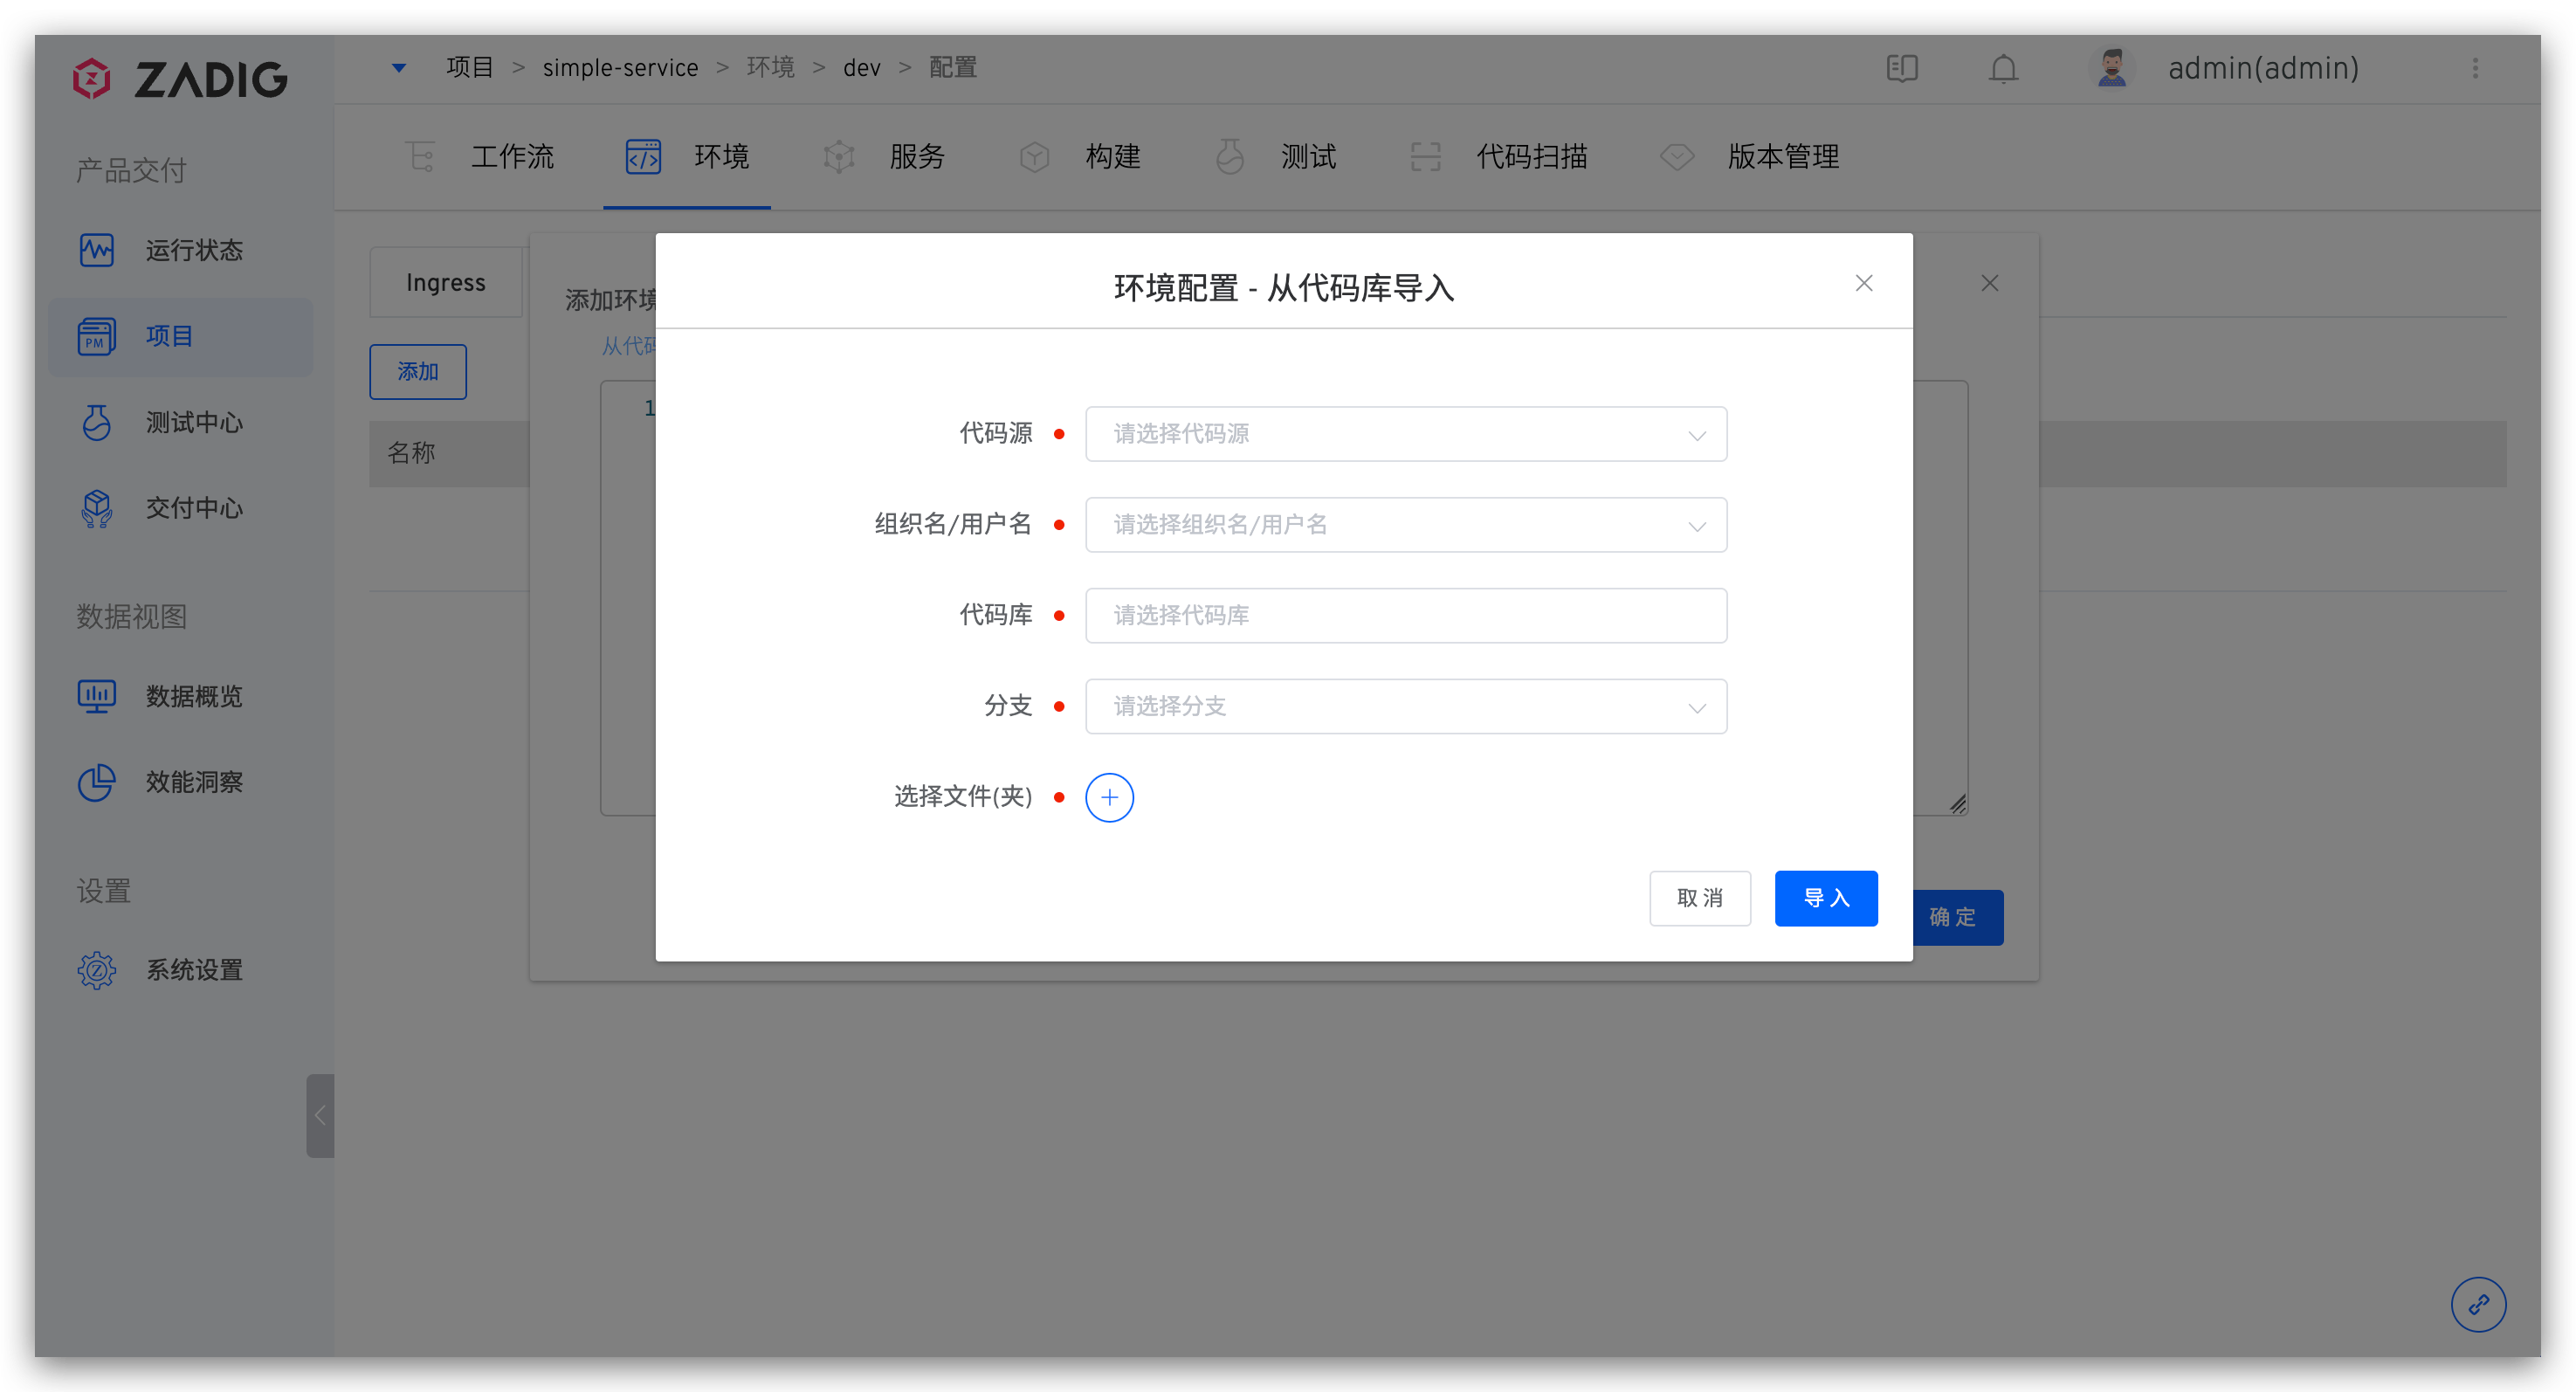Click the 代码库 input field
Screen dimensions: 2576x1392
tap(1405, 616)
